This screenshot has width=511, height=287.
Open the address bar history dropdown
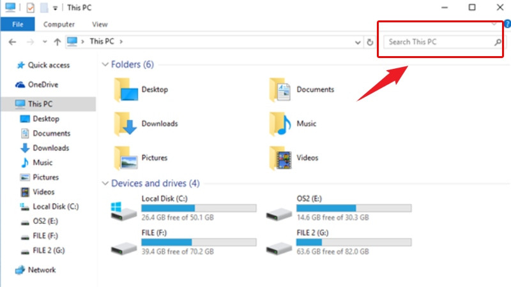pyautogui.click(x=358, y=42)
